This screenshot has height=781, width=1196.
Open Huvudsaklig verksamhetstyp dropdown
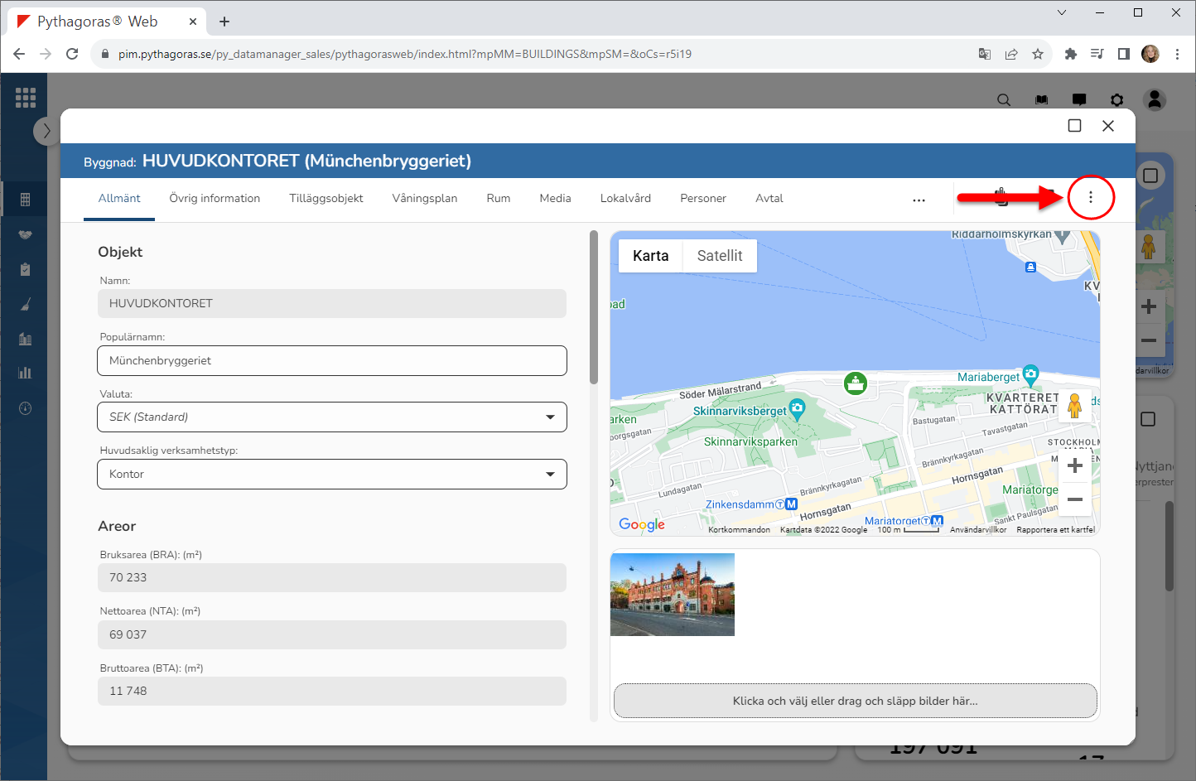coord(332,475)
